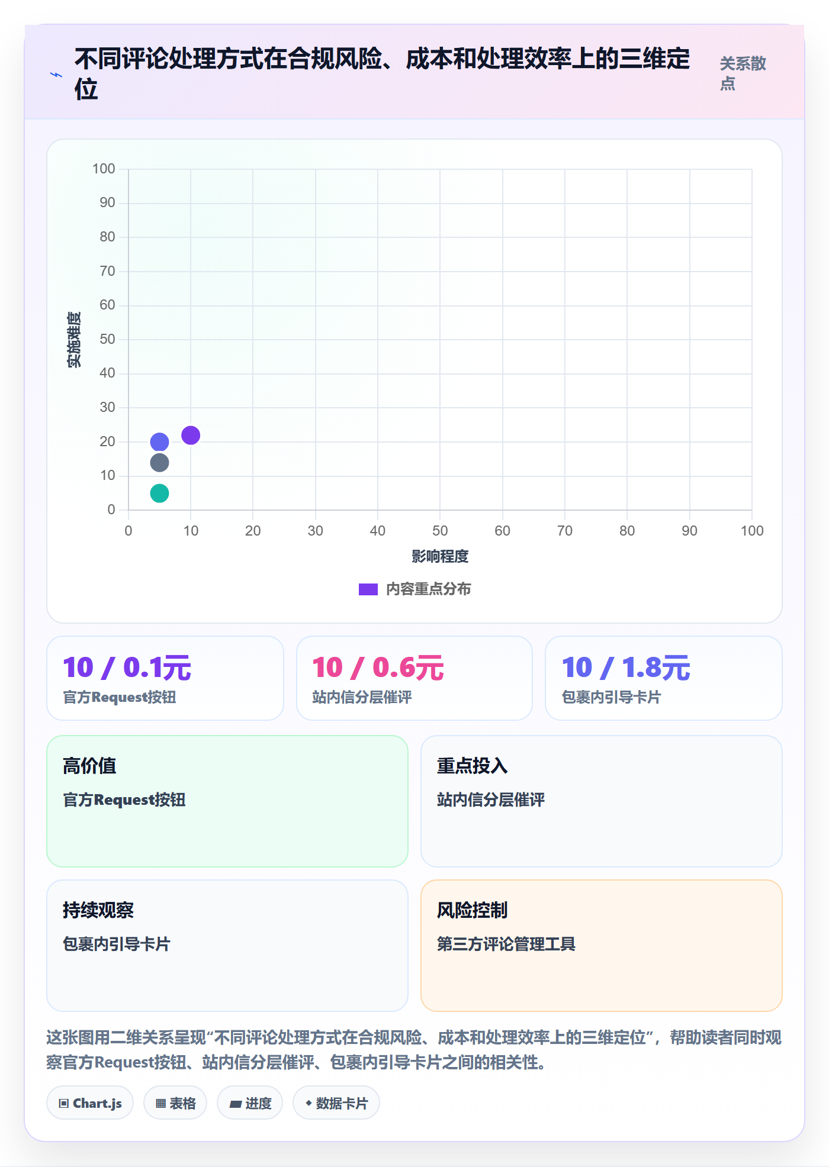Viewport: 829px width, 1167px height.
Task: Click the Chart.js tag chip
Action: click(90, 1103)
